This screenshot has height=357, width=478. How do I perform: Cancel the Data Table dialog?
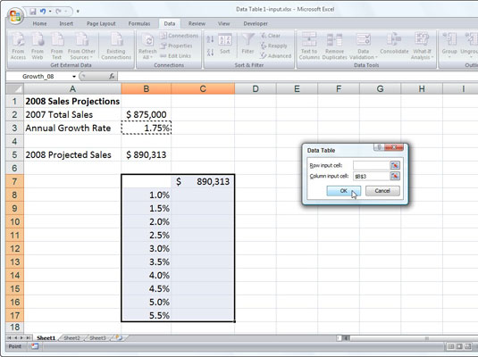(x=382, y=191)
